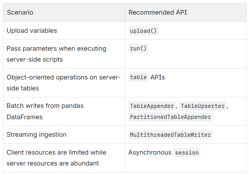
Task: Click the upload() code label
Action: pos(143,31)
